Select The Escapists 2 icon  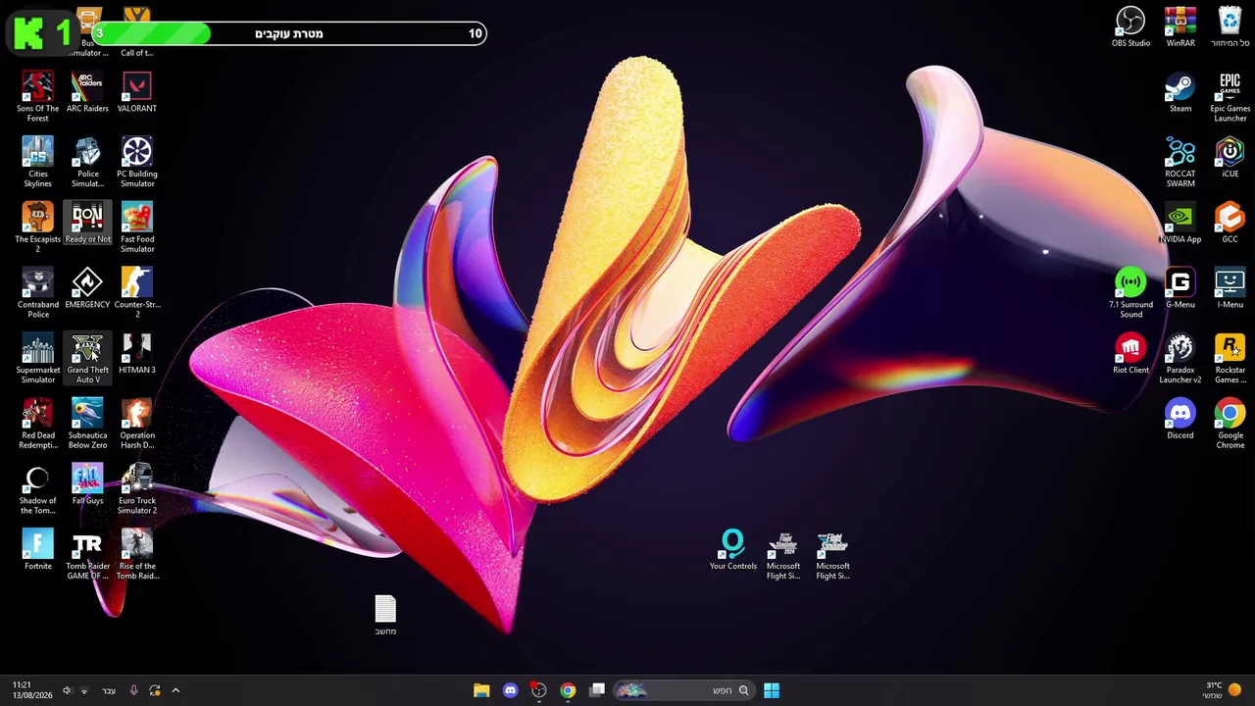tap(37, 227)
